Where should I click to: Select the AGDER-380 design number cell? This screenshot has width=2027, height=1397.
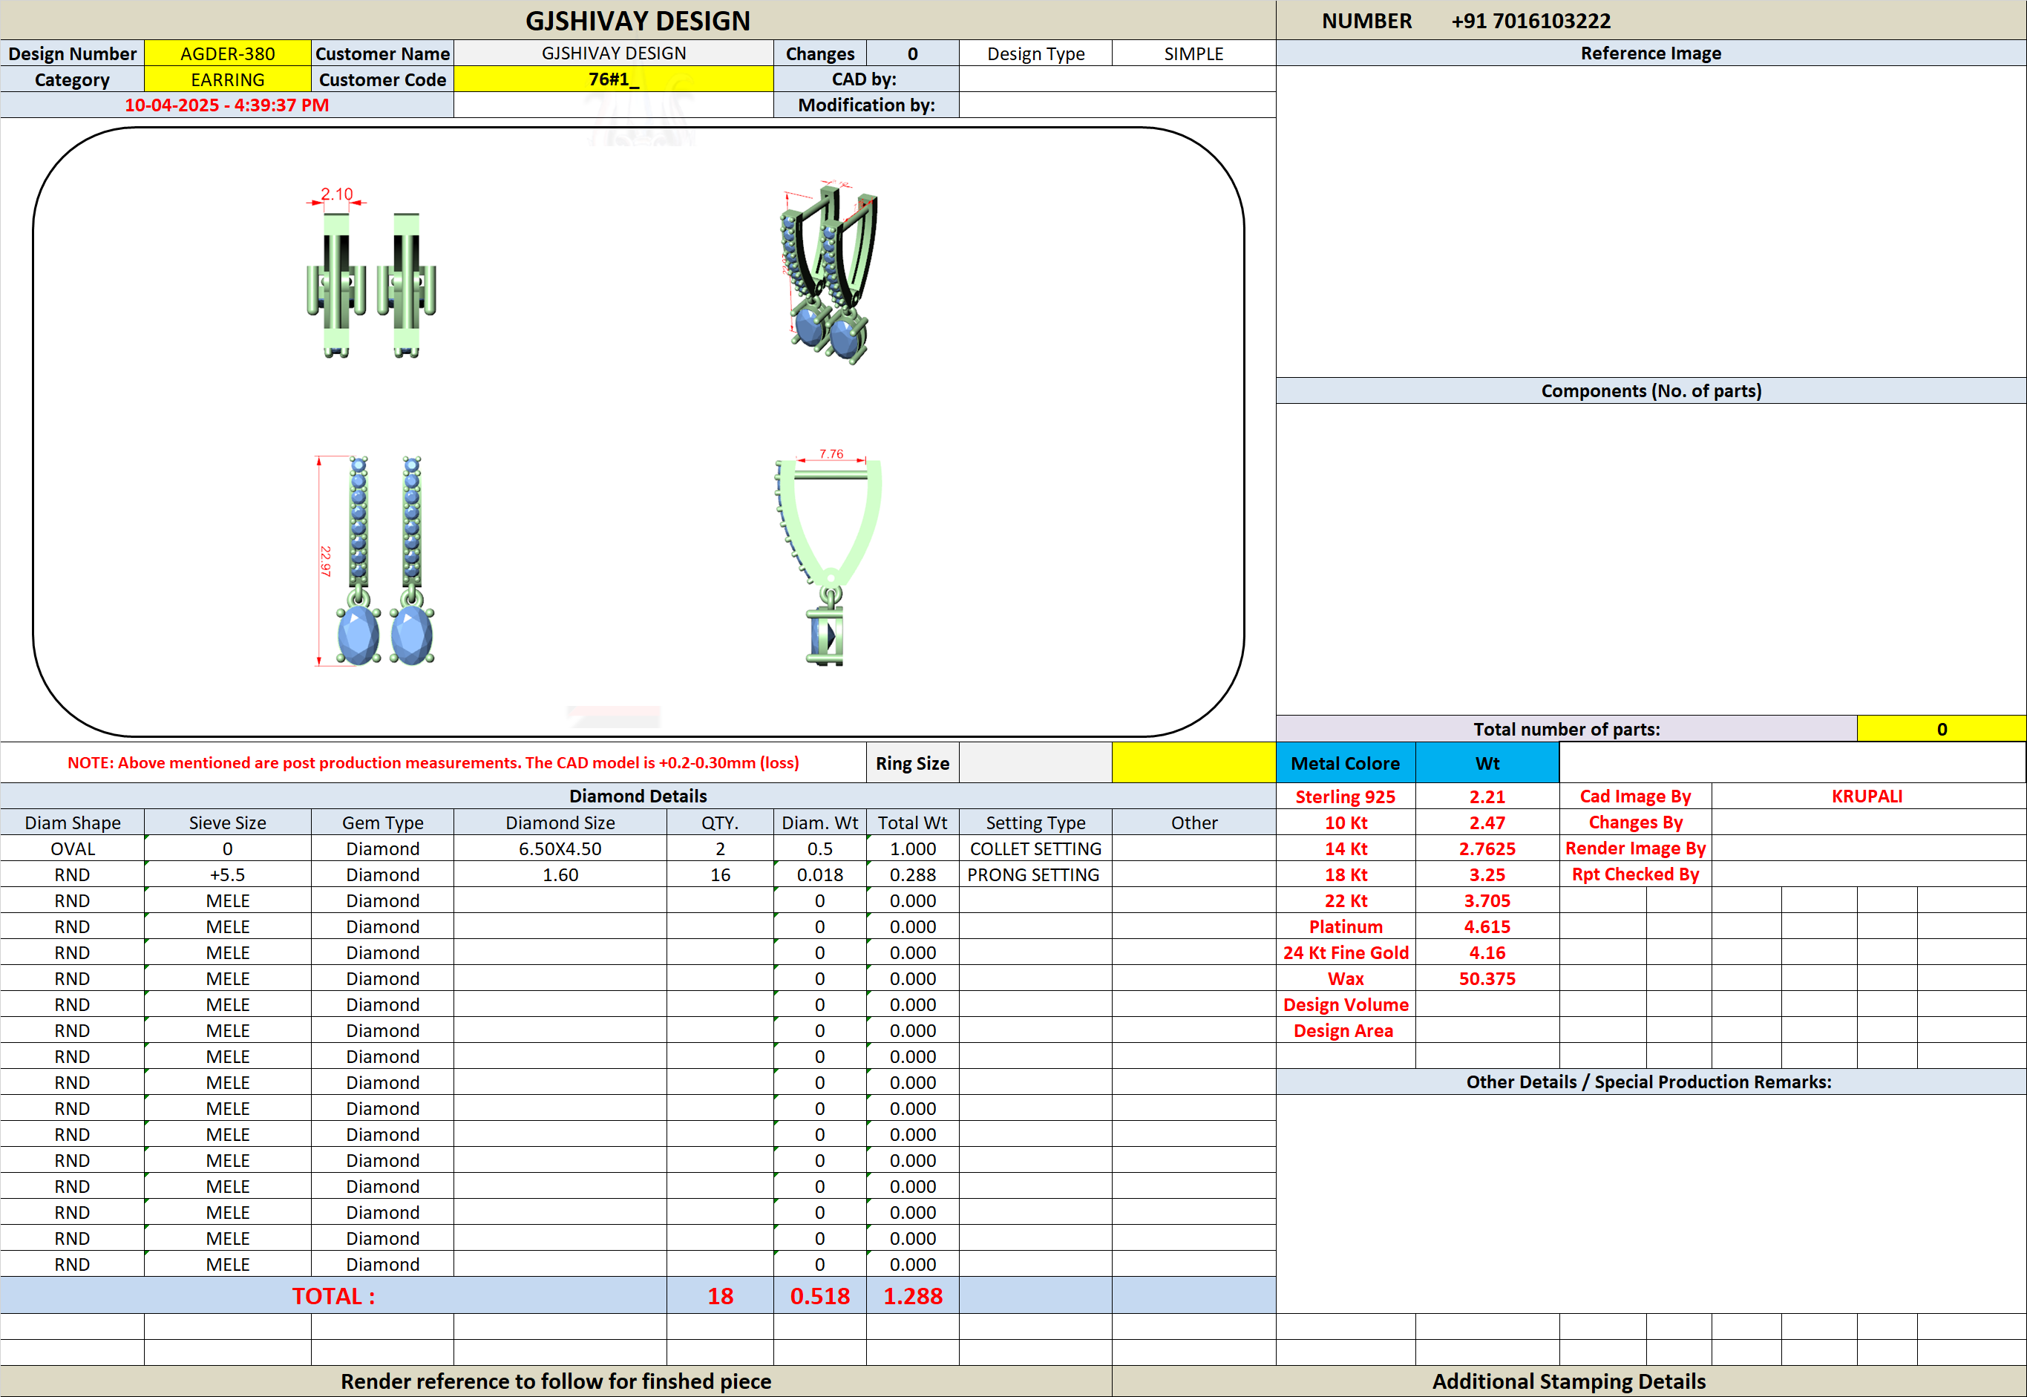coord(228,53)
